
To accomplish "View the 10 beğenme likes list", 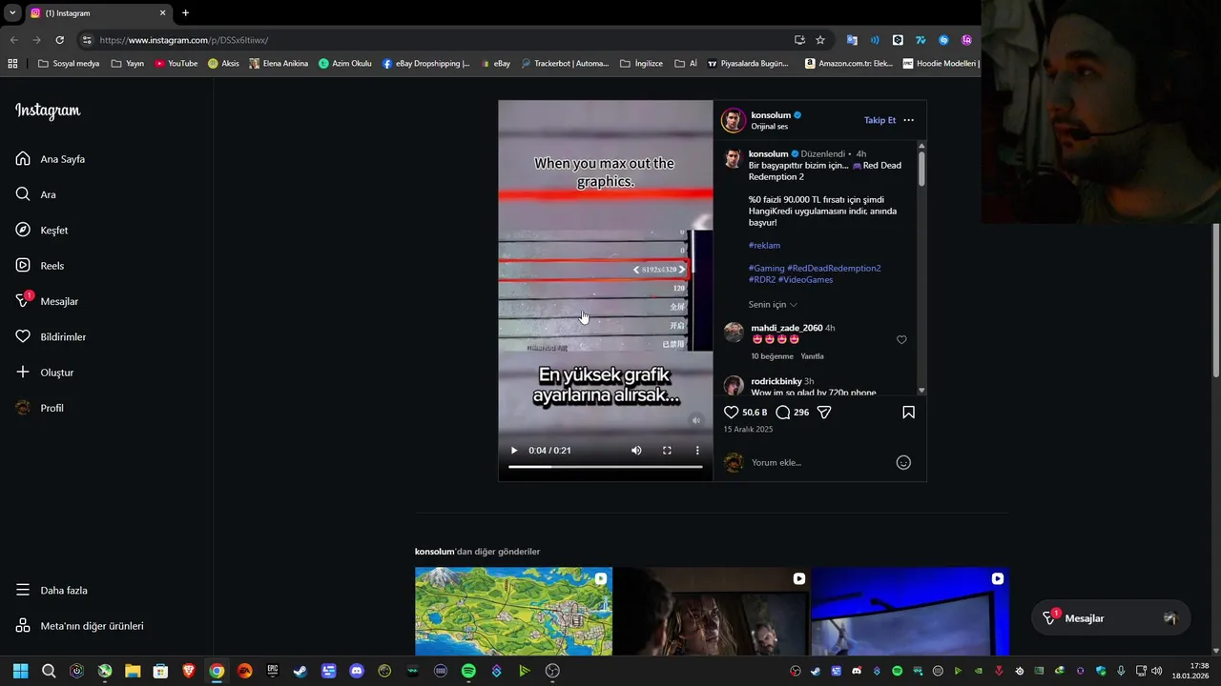I will pyautogui.click(x=772, y=356).
